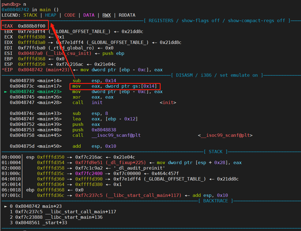
Task: Click the STACK section header
Action: pyautogui.click(x=216, y=152)
